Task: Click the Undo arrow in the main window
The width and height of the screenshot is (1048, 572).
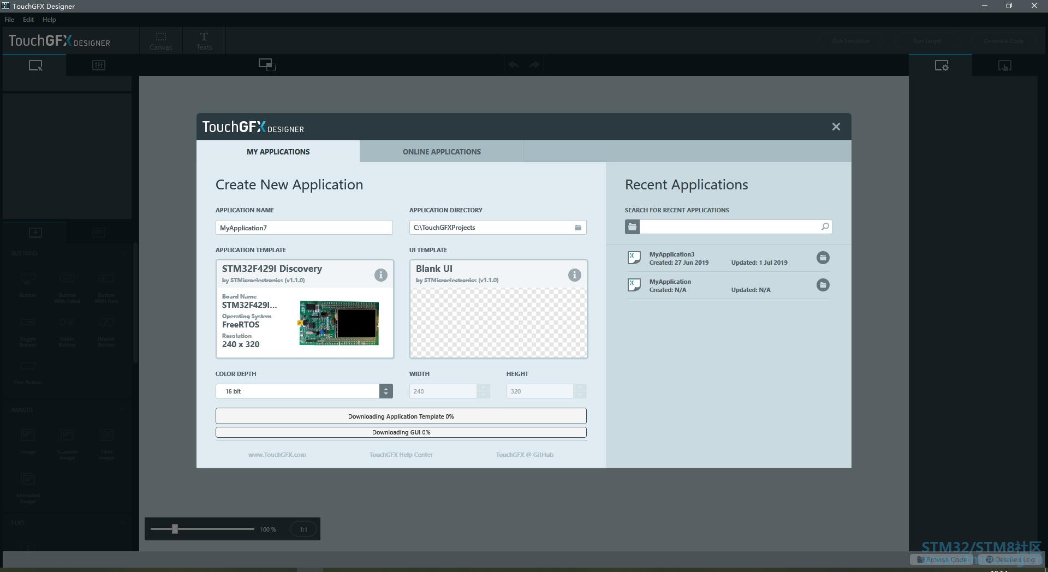Action: point(513,65)
